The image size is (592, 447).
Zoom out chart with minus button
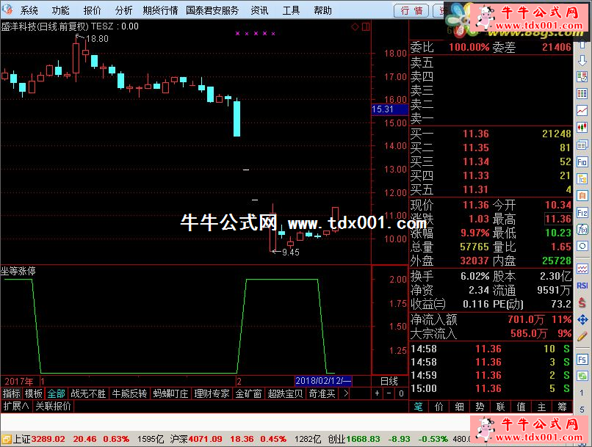point(389,393)
